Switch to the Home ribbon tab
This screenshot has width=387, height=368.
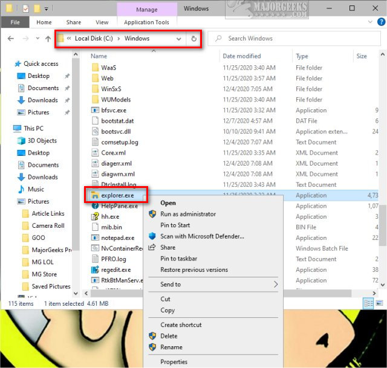[44, 22]
